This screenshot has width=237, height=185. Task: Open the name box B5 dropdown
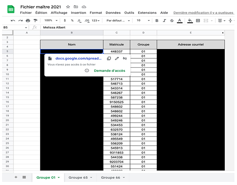tap(26, 27)
